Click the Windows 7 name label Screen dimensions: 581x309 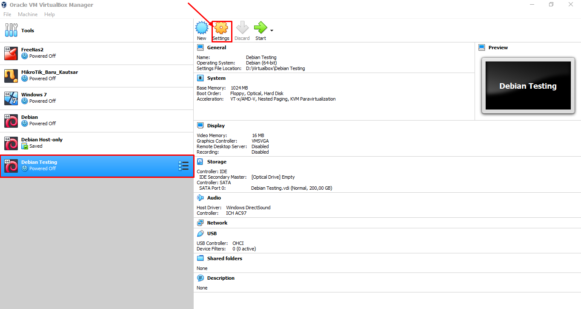[34, 95]
